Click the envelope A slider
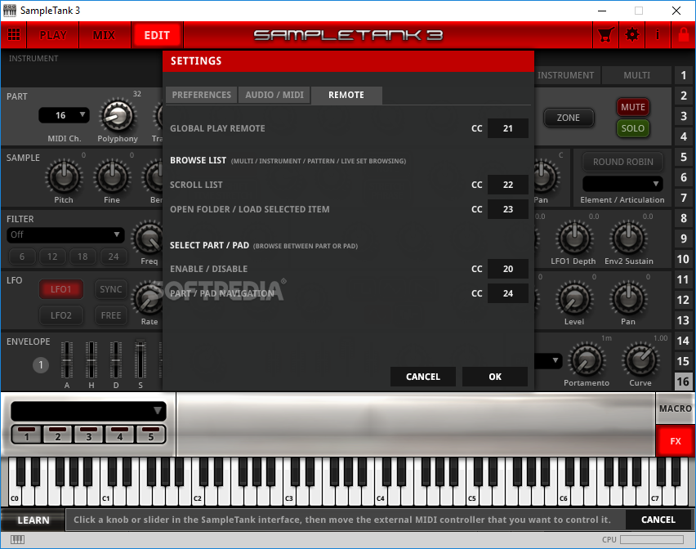Viewport: 696px width, 549px height. [x=67, y=360]
